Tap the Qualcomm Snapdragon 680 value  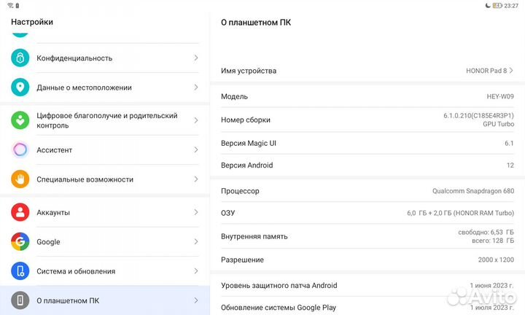coord(472,191)
